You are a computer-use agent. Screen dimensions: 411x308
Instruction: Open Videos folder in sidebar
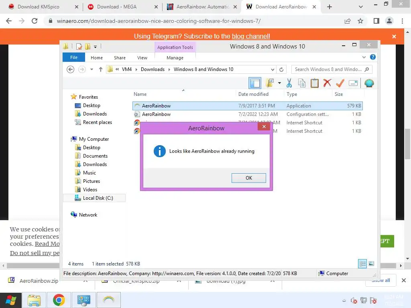pos(86,189)
